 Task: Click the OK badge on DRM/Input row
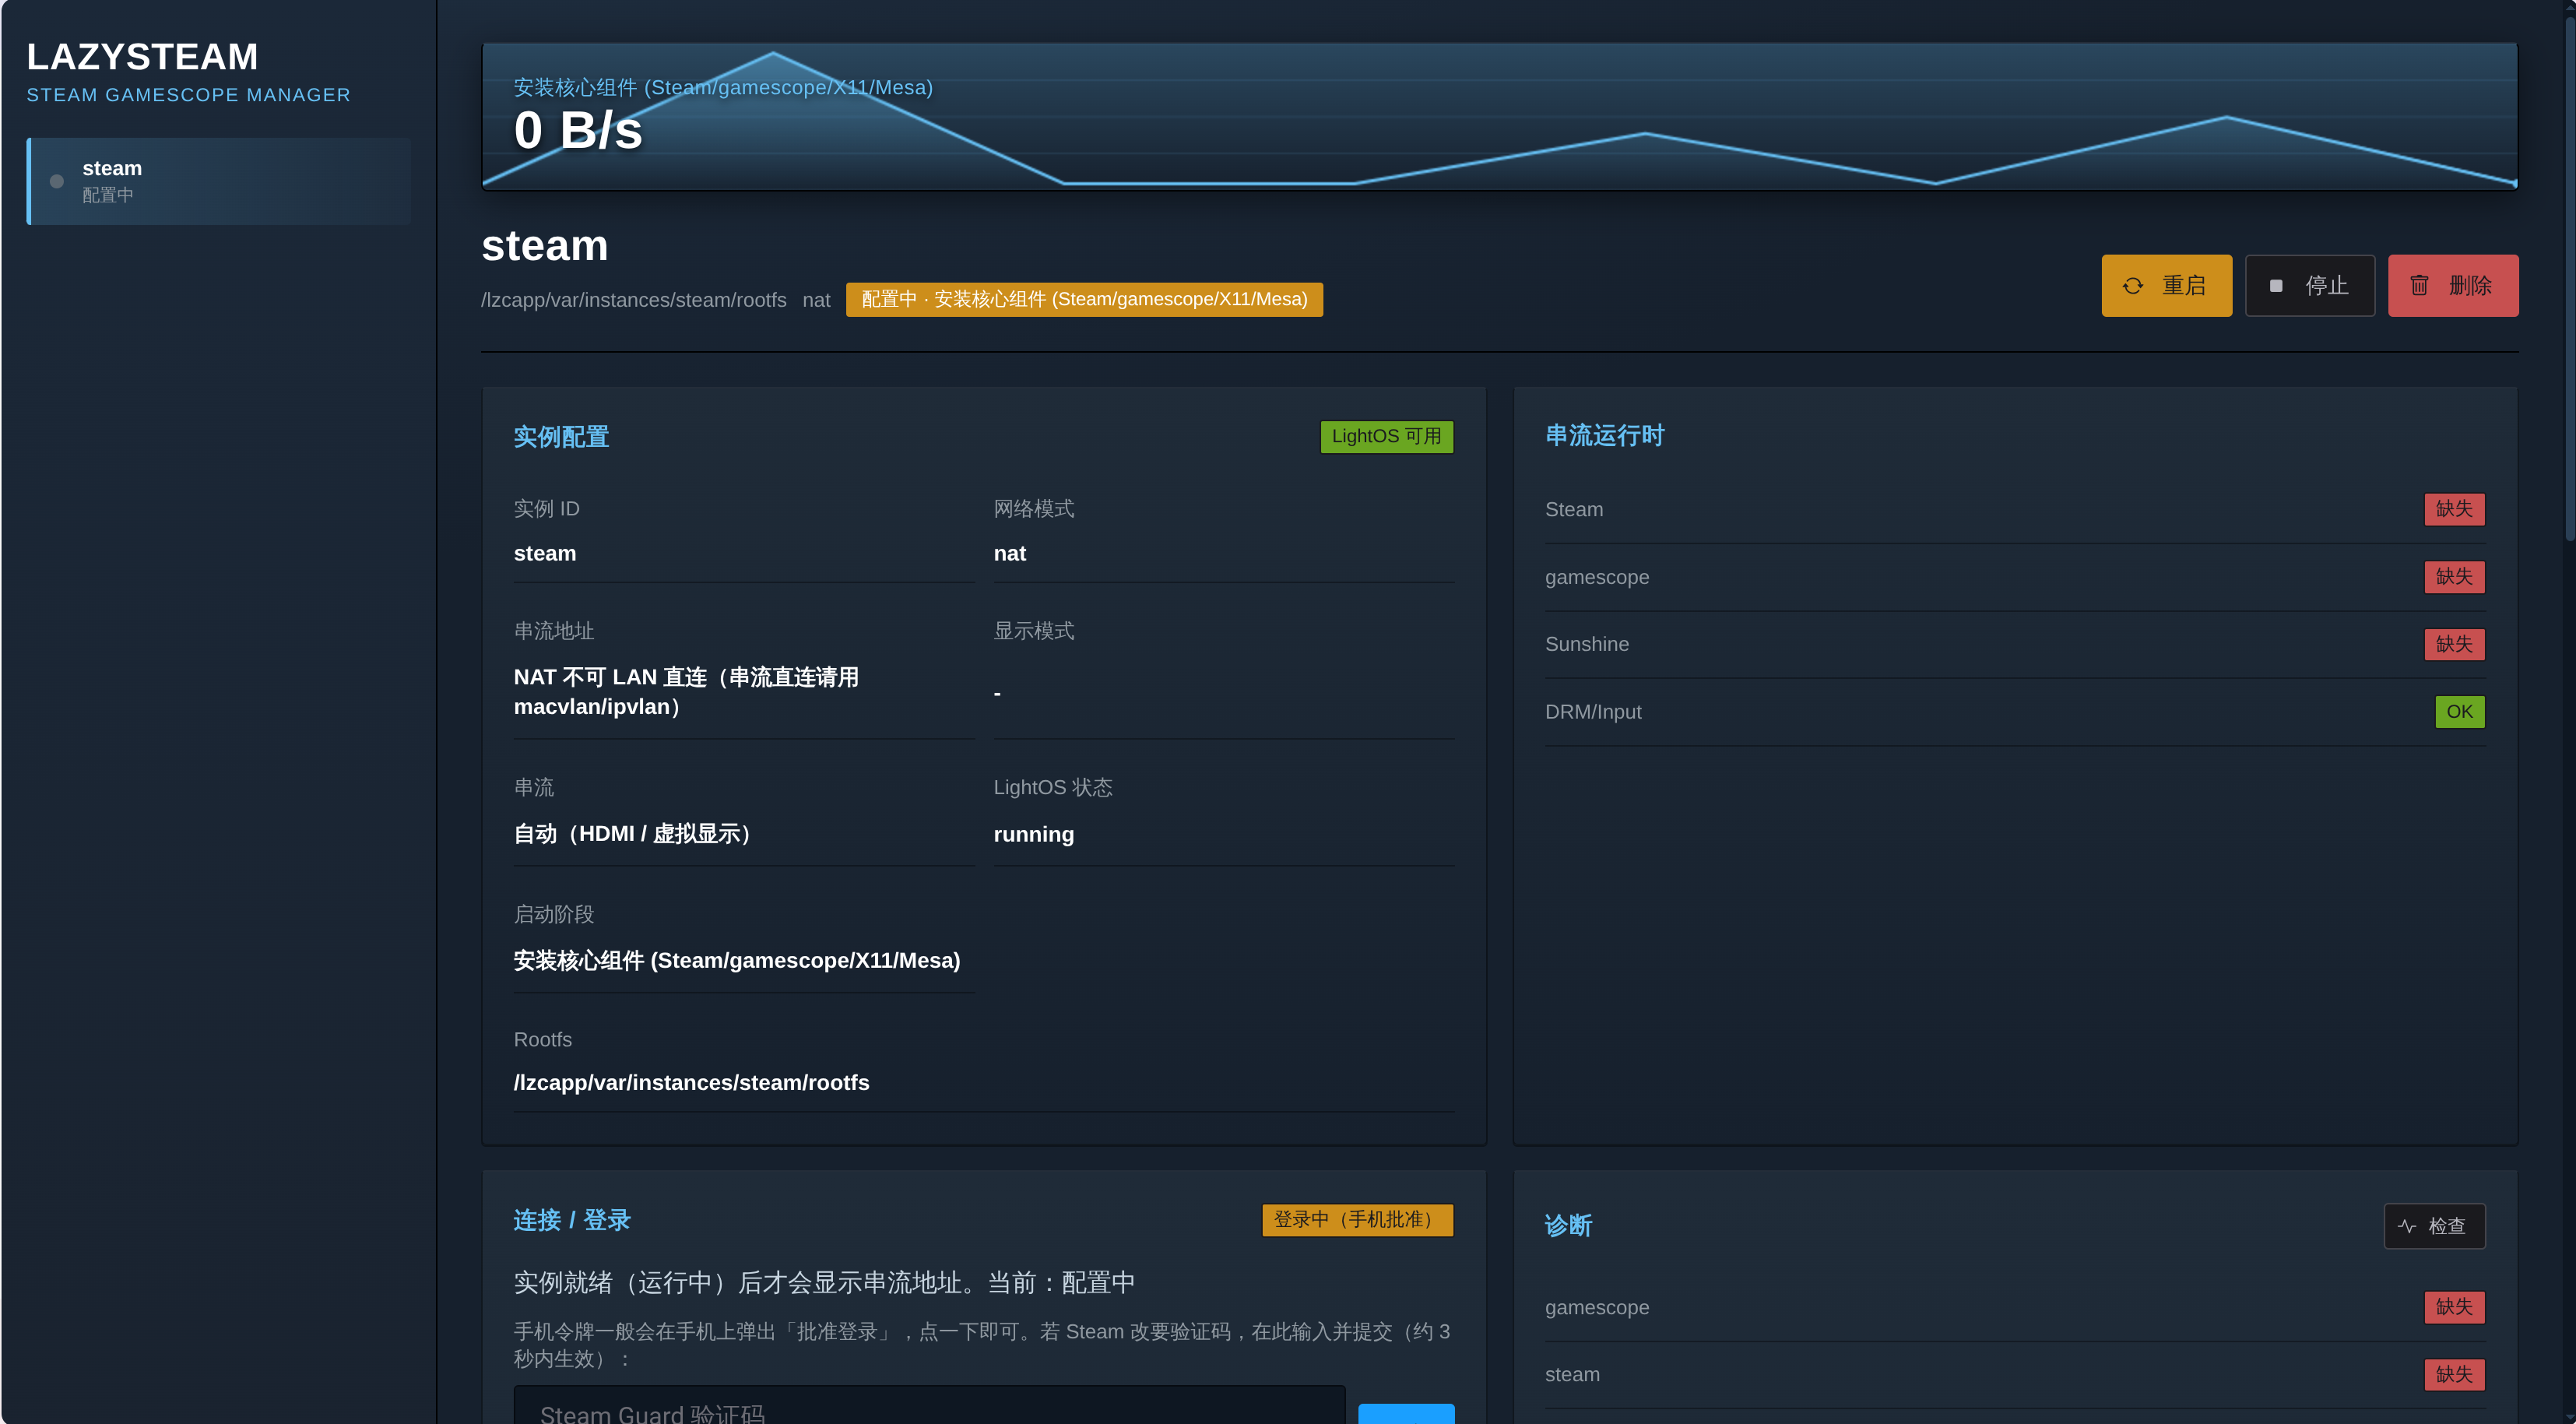pos(2459,712)
